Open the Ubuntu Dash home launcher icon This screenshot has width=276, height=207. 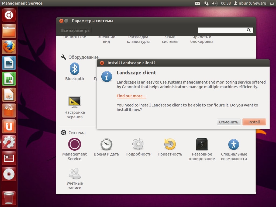tap(9, 15)
